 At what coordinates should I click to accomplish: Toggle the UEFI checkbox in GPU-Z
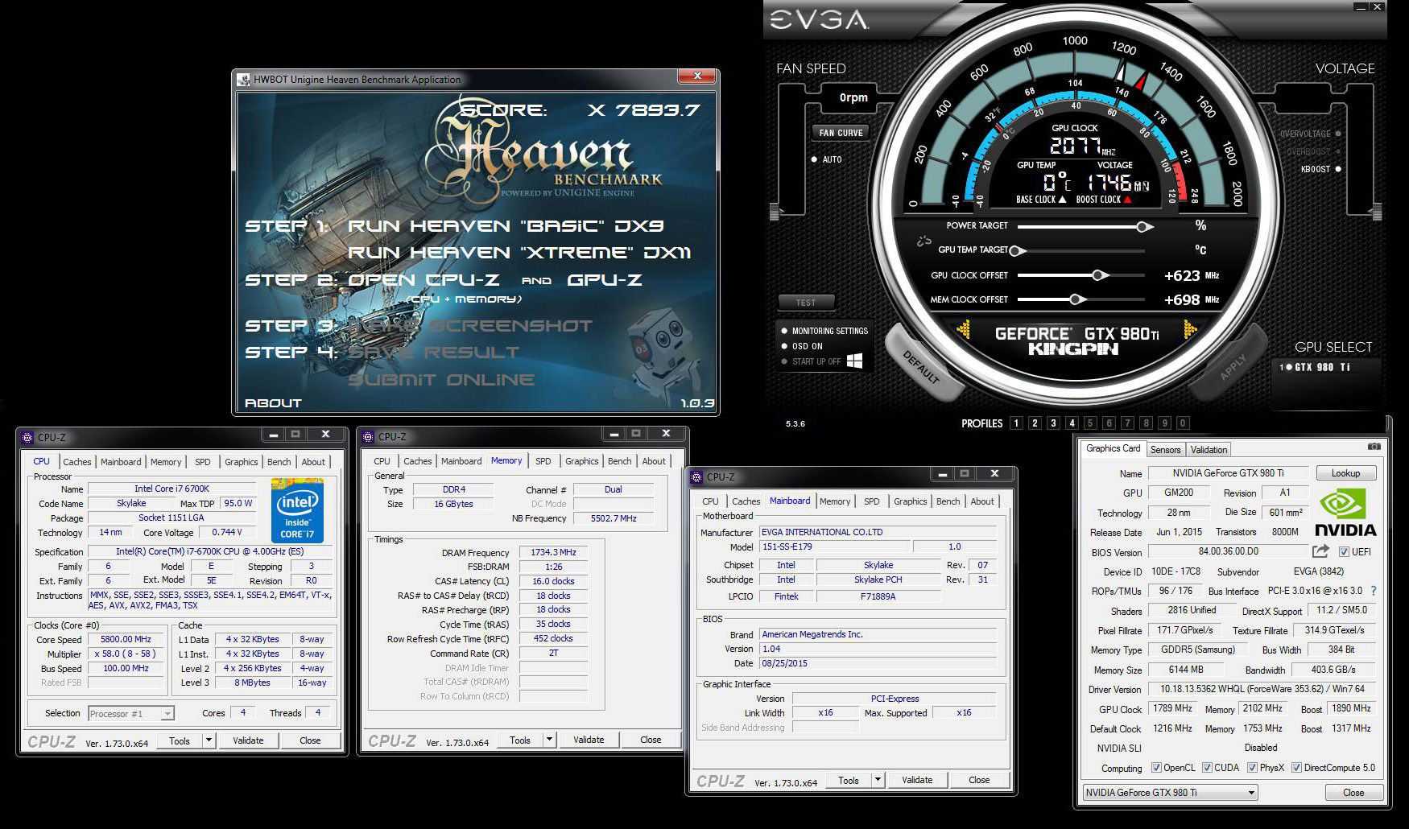point(1343,552)
